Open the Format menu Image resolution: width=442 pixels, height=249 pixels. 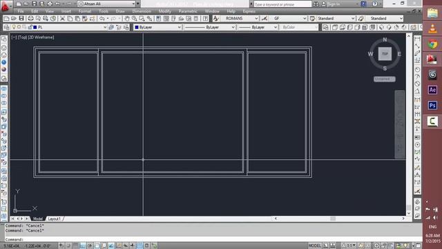coord(84,11)
